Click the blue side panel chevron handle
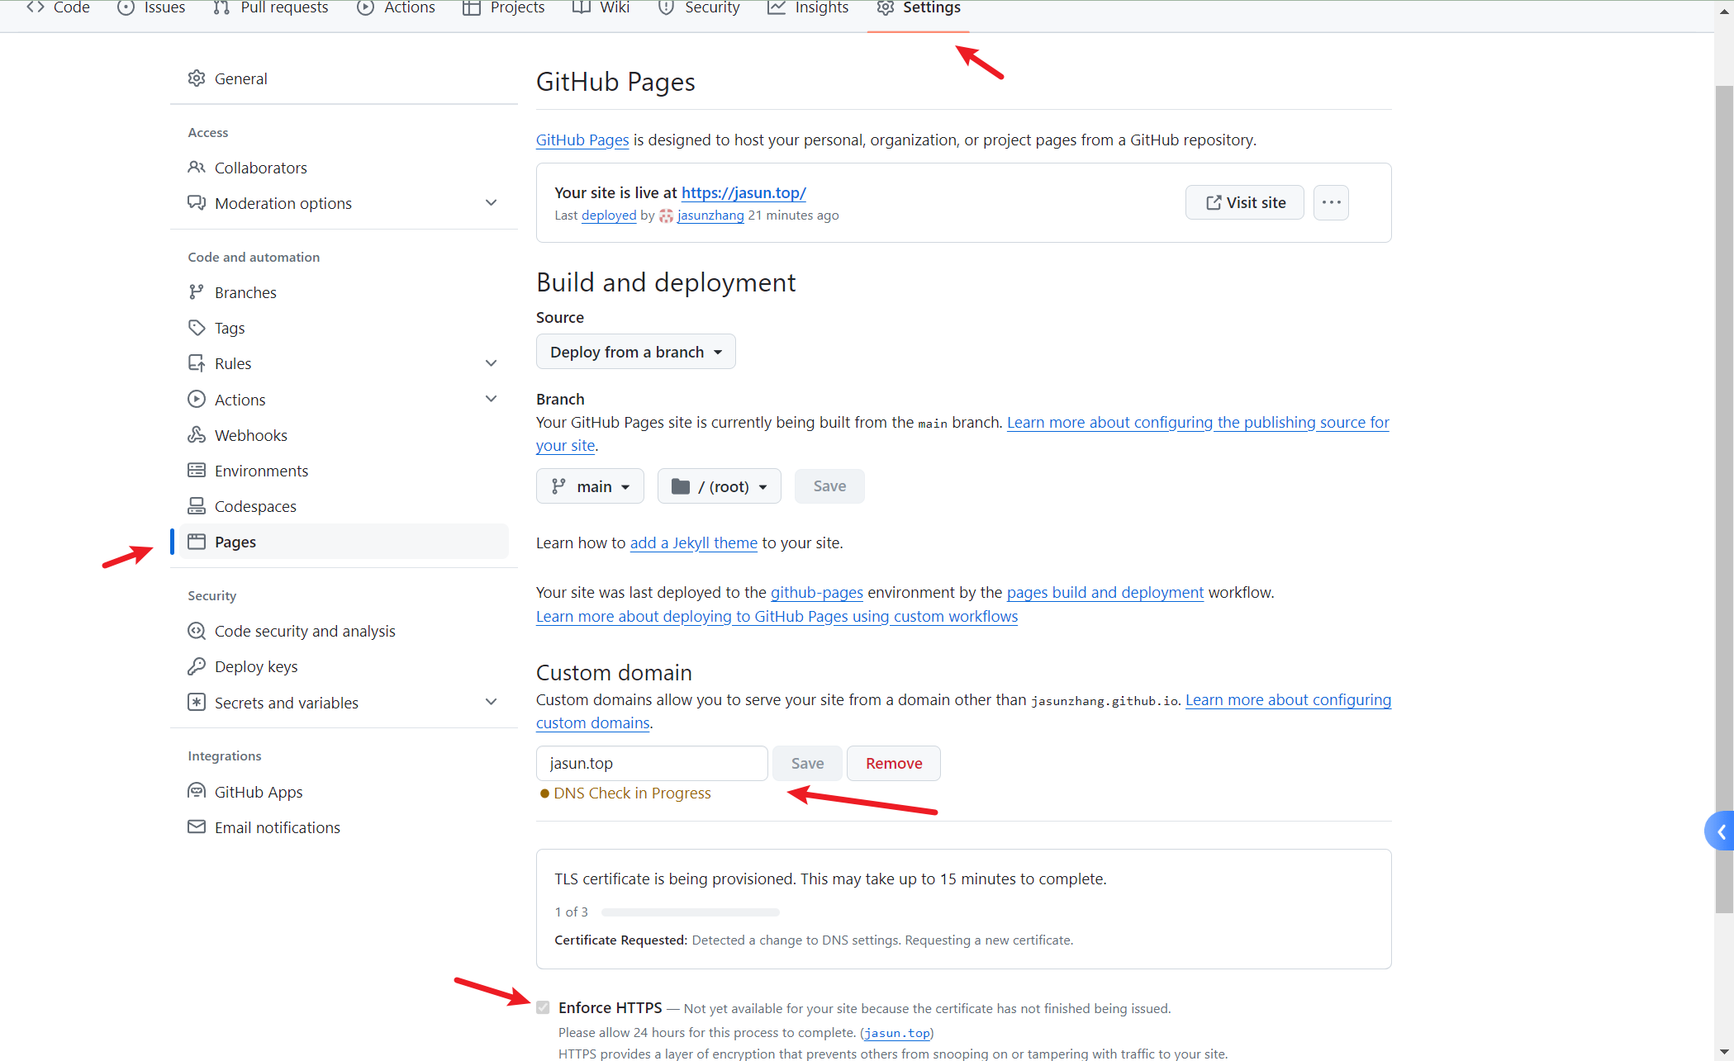Screen dimensions: 1734x1061 pyautogui.click(x=1720, y=831)
